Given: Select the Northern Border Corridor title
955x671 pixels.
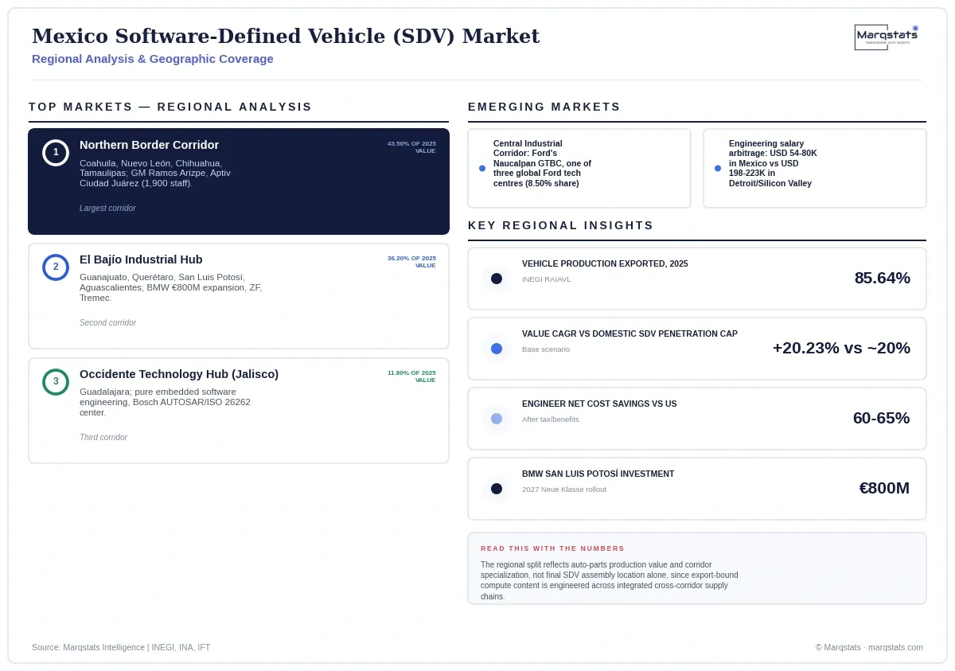Looking at the screenshot, I should point(149,145).
